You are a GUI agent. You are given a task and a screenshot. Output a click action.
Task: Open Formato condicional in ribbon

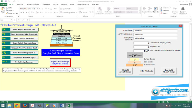pyautogui.click(x=100, y=10)
